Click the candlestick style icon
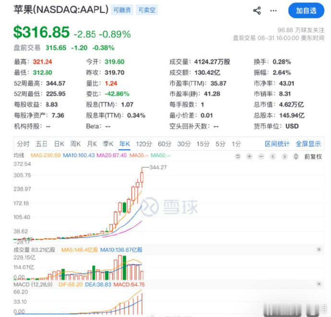The height and width of the screenshot is (317, 331). pyautogui.click(x=296, y=157)
